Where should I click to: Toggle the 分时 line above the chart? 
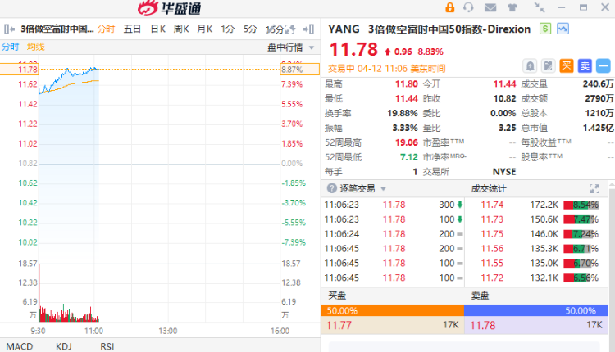coord(10,47)
